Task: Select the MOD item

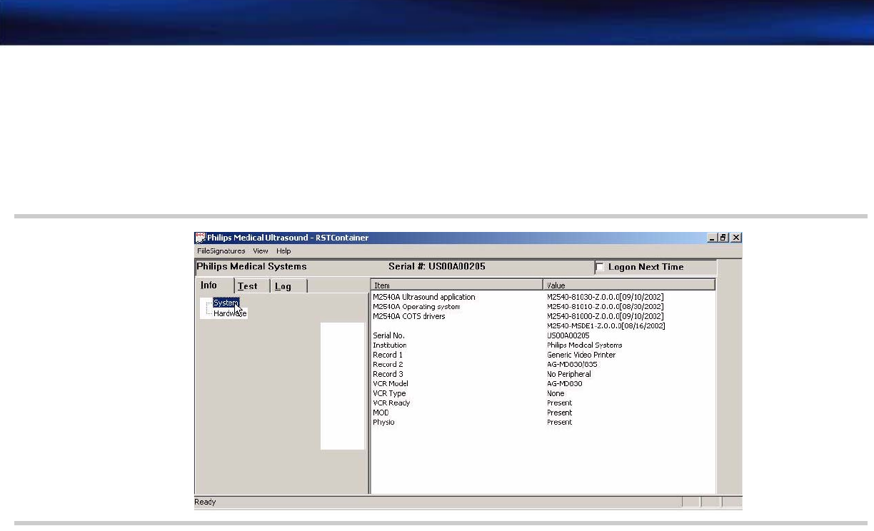Action: pos(381,413)
